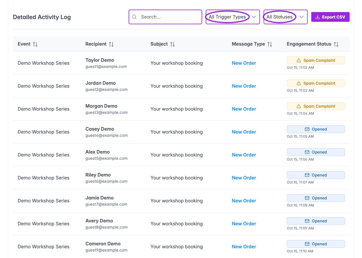Click timestamp Oct 15, 11:02 AM

[x=300, y=68]
